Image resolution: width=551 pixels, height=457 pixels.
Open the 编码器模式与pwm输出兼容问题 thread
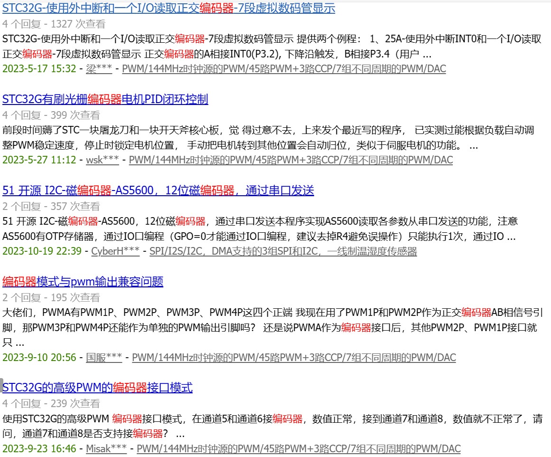click(x=83, y=281)
